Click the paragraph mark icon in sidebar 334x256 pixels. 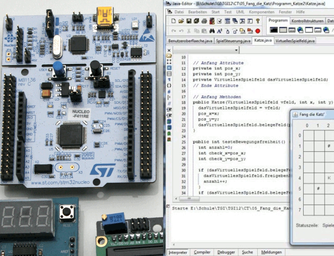click(169, 79)
